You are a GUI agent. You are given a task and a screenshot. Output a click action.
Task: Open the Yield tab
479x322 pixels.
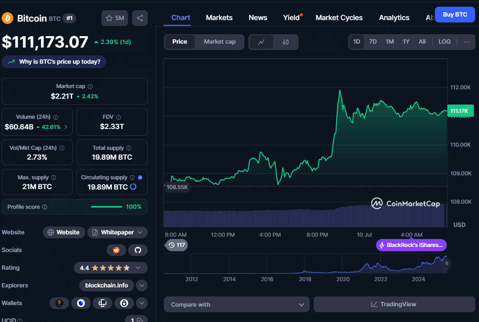[x=292, y=18]
